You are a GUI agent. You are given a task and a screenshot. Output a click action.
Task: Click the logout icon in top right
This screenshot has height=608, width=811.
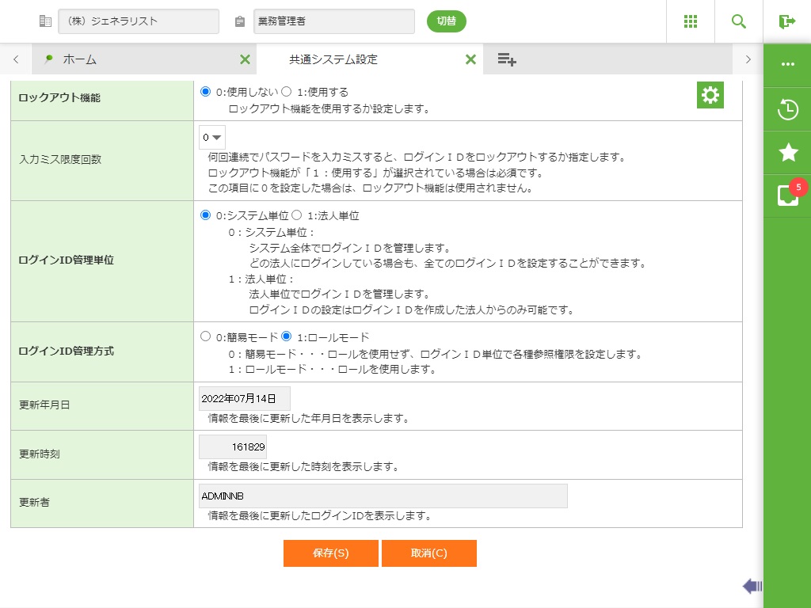(x=786, y=21)
